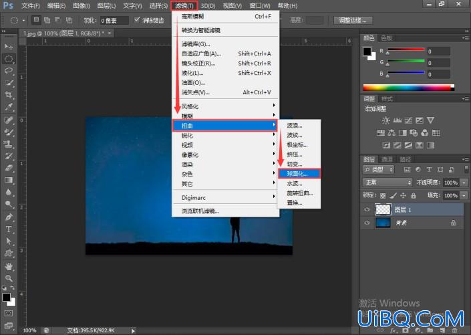Open the Fill dropdown arrow
The height and width of the screenshot is (335, 471).
pos(464,195)
